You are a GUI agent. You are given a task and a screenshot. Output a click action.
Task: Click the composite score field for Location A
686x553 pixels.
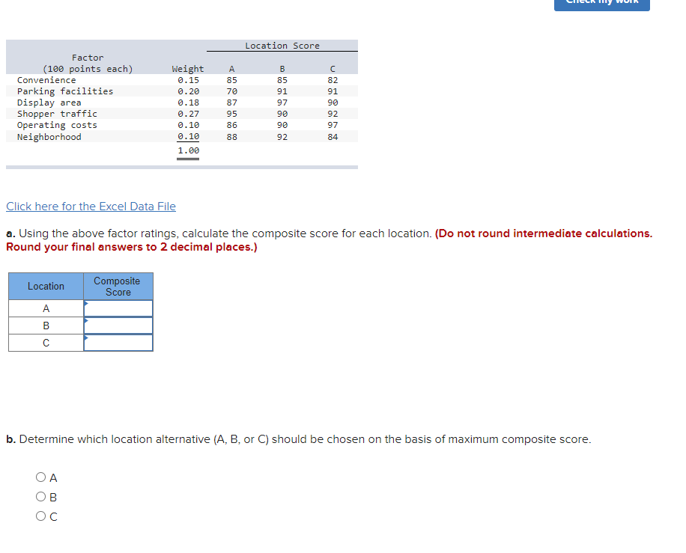(x=120, y=308)
